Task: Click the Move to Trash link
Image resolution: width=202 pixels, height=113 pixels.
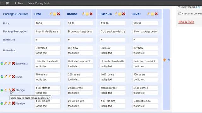Action: tap(186, 22)
